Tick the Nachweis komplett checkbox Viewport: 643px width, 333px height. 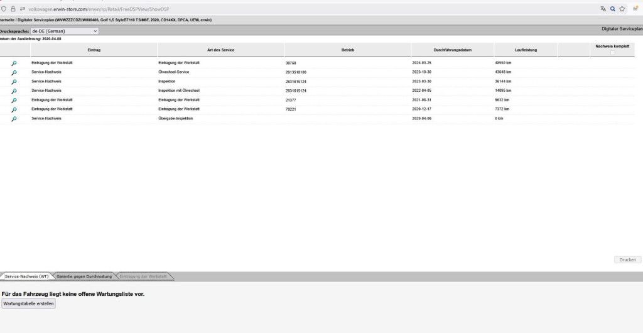tap(612, 52)
